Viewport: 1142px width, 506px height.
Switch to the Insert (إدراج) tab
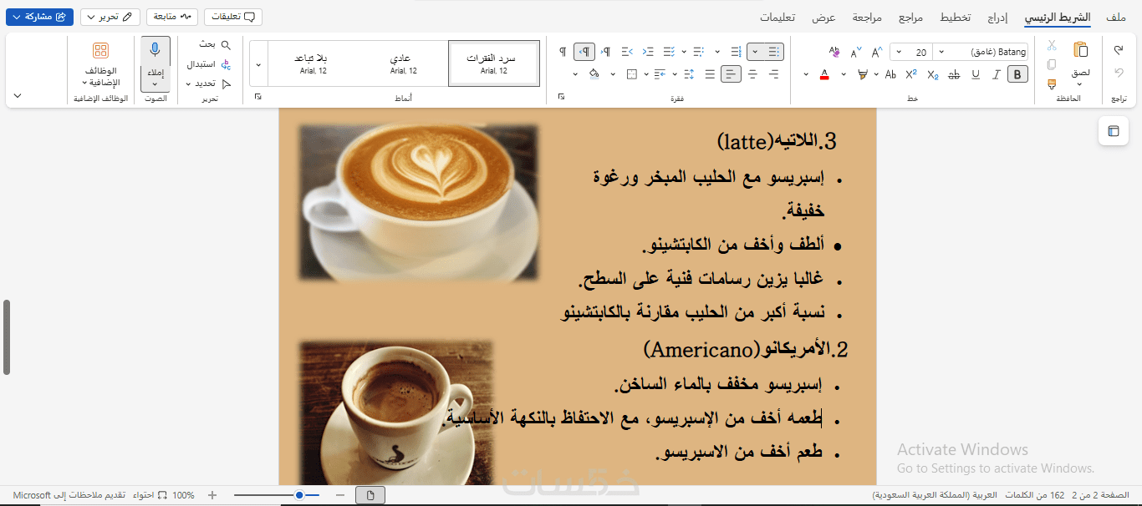(997, 17)
